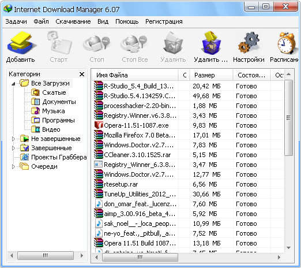Open the Скачивание menu
The image size is (301, 268).
73,21
